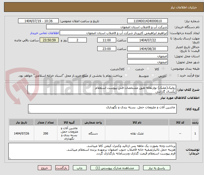Screen dimensions: 204x175
Task: Click the توضیحات خریدار text area
Action: click(92, 151)
